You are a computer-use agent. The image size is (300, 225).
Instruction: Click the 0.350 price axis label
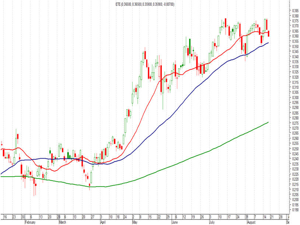296,46
